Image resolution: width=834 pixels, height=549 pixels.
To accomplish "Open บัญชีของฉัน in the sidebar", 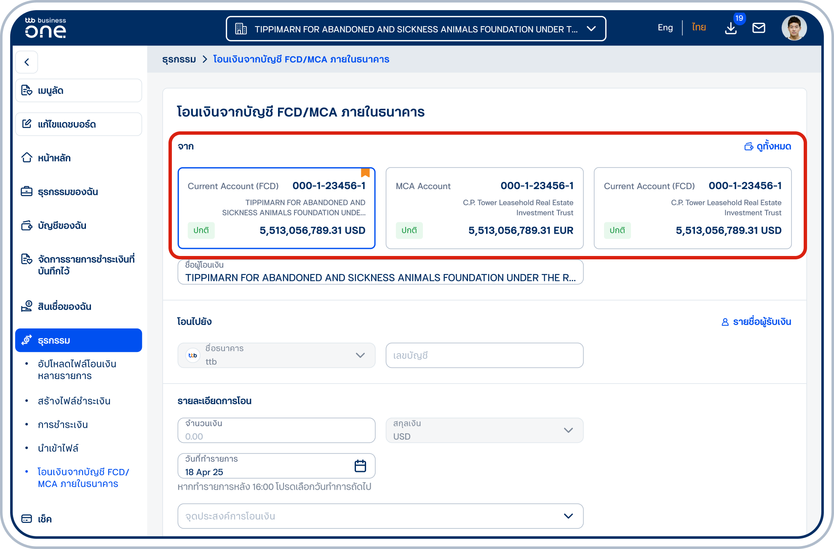I will click(x=62, y=226).
